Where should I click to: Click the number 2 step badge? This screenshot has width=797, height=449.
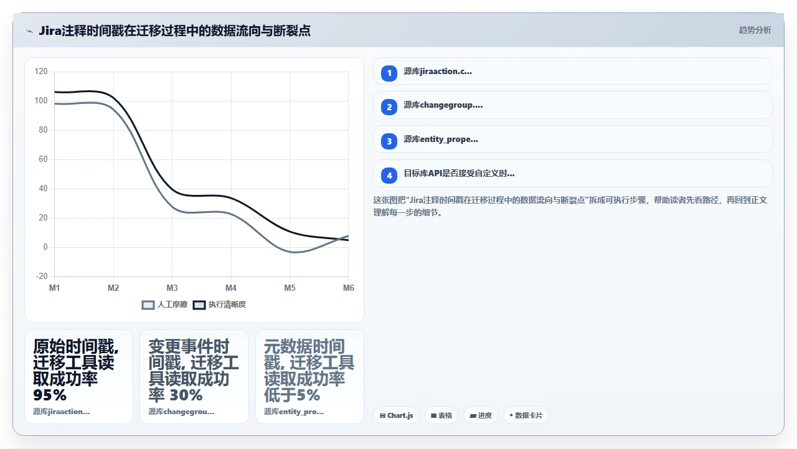pyautogui.click(x=389, y=107)
